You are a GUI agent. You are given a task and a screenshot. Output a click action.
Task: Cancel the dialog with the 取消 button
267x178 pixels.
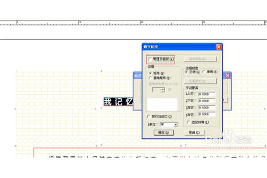tap(194, 132)
